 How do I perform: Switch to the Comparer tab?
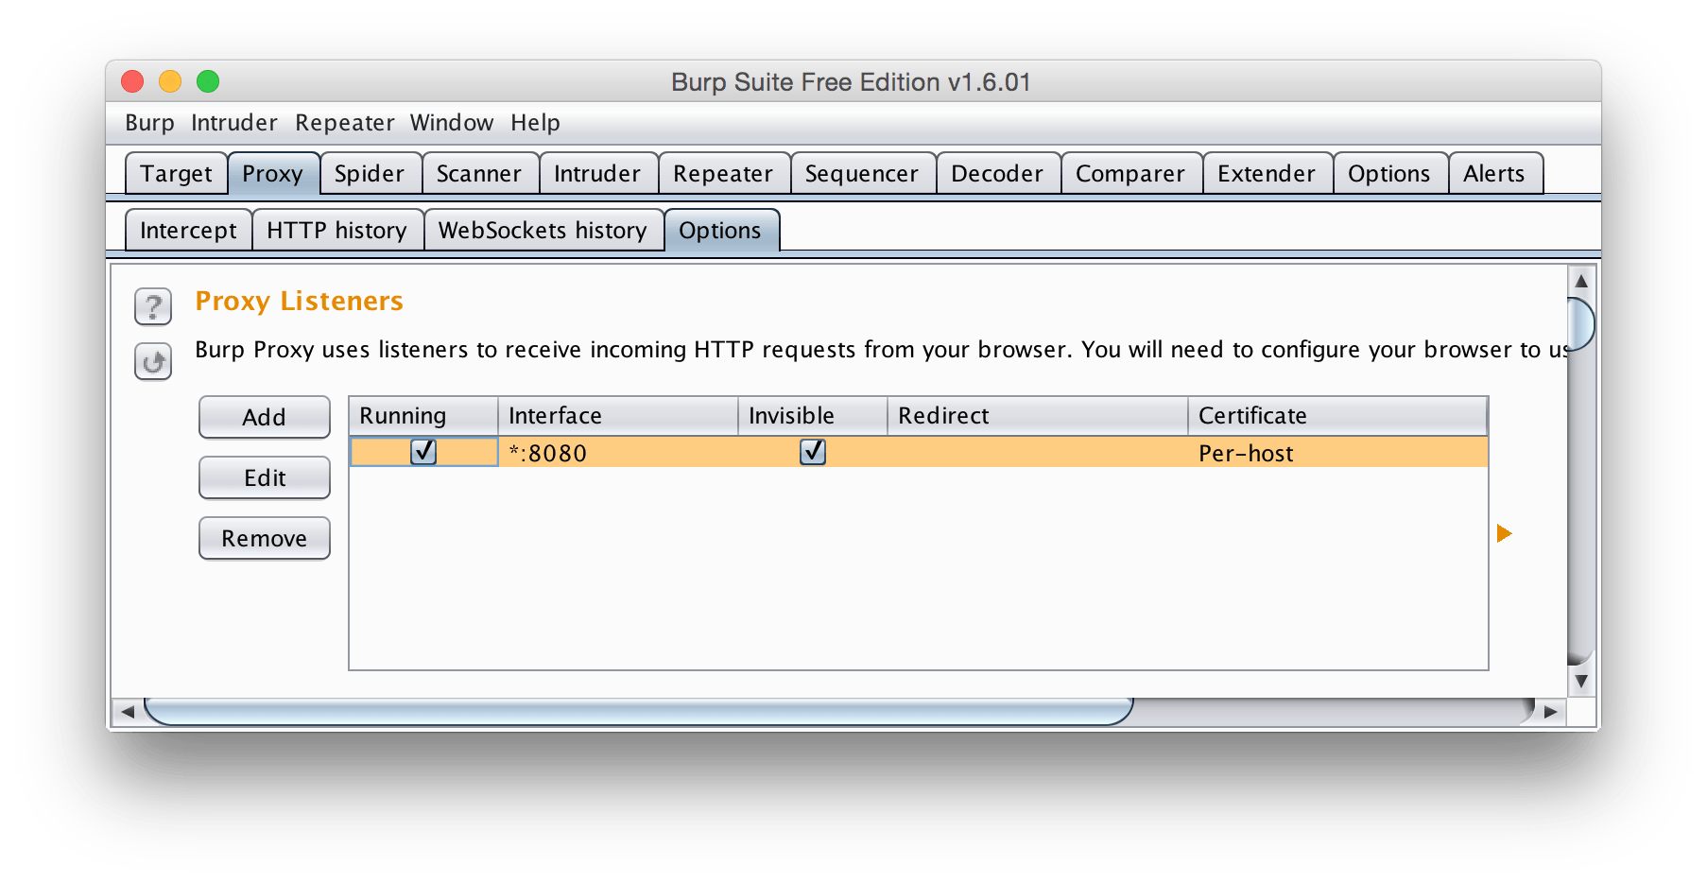[x=1130, y=174]
